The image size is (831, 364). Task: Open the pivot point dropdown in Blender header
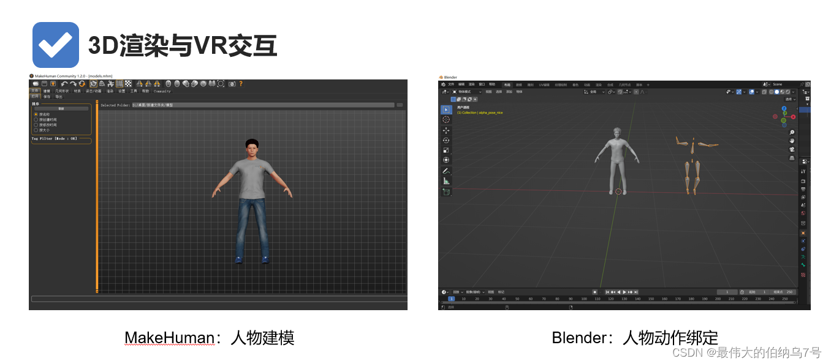[x=612, y=92]
